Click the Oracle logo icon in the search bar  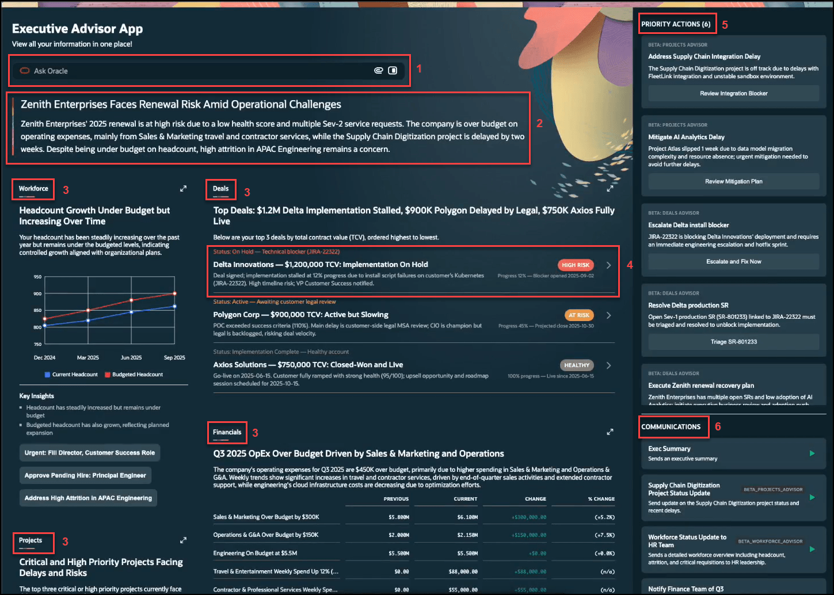coord(25,70)
